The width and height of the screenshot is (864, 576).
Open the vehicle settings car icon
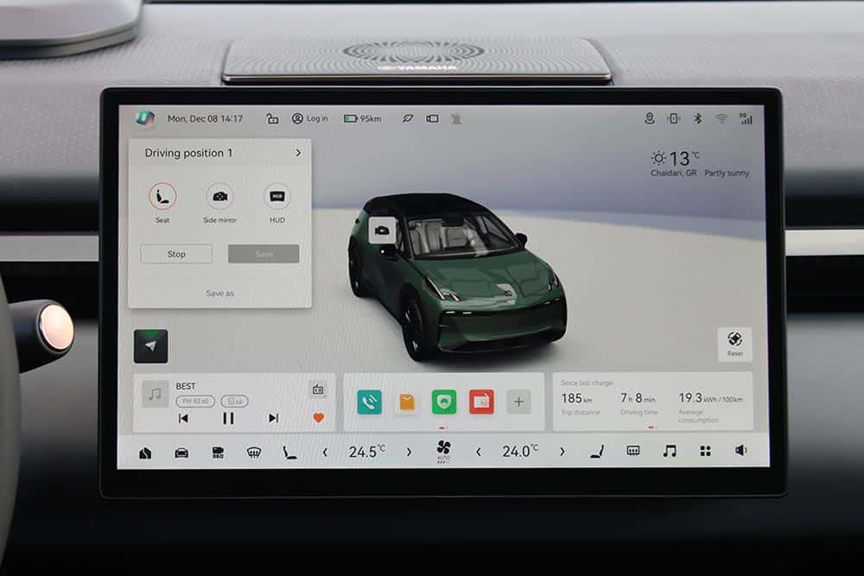coord(181,452)
